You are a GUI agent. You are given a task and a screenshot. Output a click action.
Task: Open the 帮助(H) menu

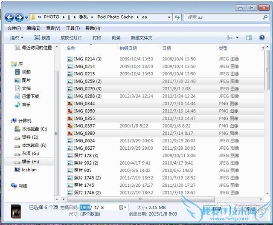pyautogui.click(x=93, y=28)
